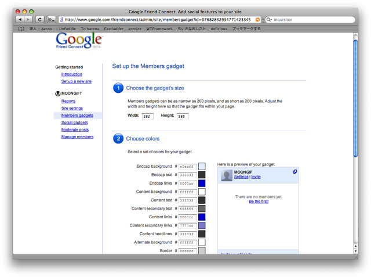Click the Content text color swatch

(202, 200)
